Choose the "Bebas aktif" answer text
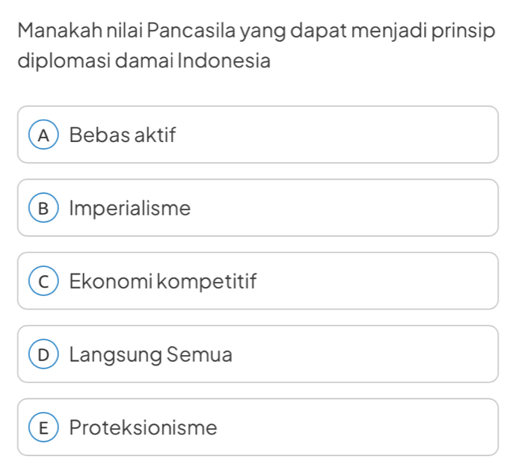This screenshot has height=468, width=507. pyautogui.click(x=123, y=135)
